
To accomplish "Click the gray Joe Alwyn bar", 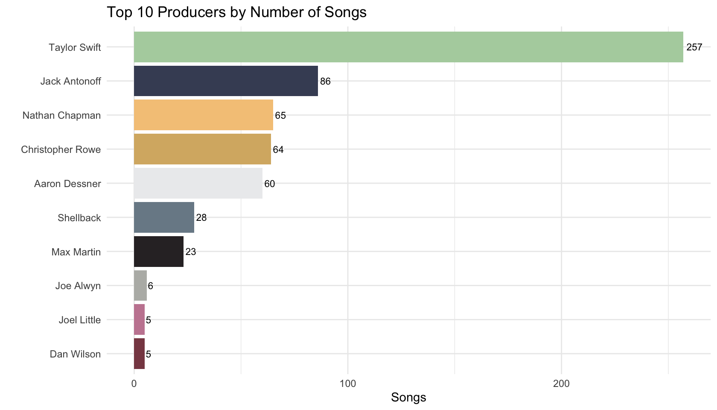I will (x=140, y=286).
